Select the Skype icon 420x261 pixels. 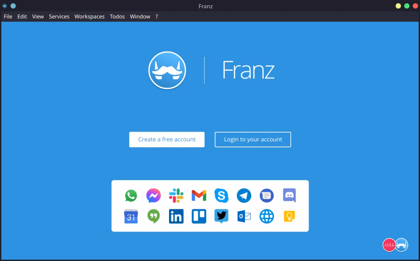tap(222, 196)
